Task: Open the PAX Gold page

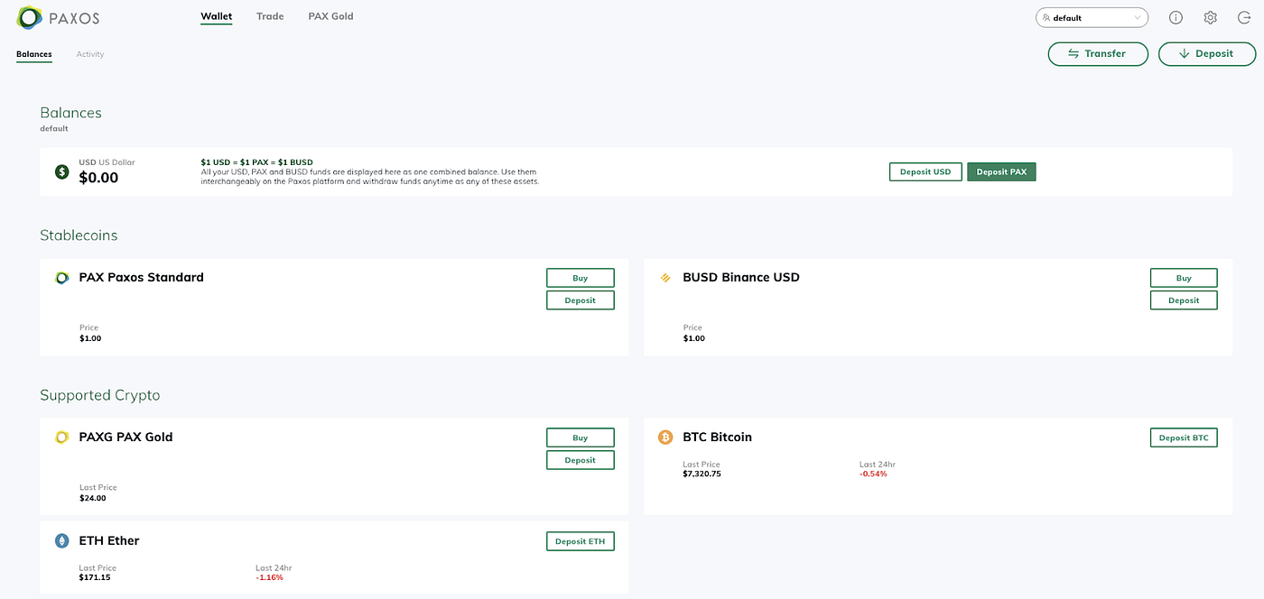Action: click(330, 15)
